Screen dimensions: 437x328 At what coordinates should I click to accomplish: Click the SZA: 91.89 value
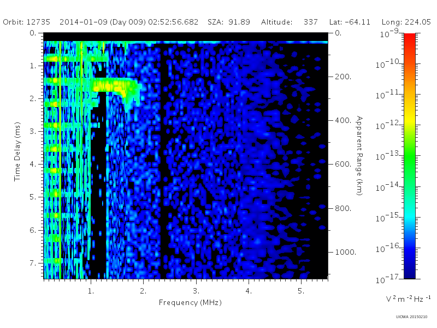pyautogui.click(x=228, y=22)
